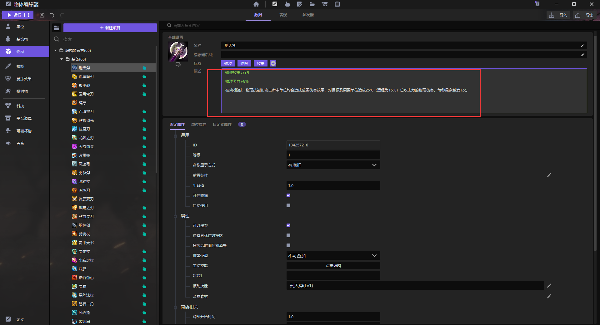
Task: Open the 投射物 category in sidebar
Action: click(x=24, y=91)
